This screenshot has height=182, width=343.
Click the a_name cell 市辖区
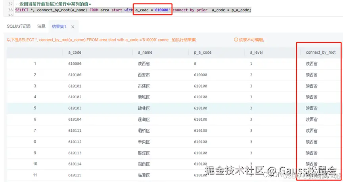144,86
